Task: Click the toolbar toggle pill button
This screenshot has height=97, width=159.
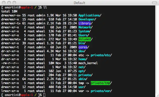Action: coord(154,3)
